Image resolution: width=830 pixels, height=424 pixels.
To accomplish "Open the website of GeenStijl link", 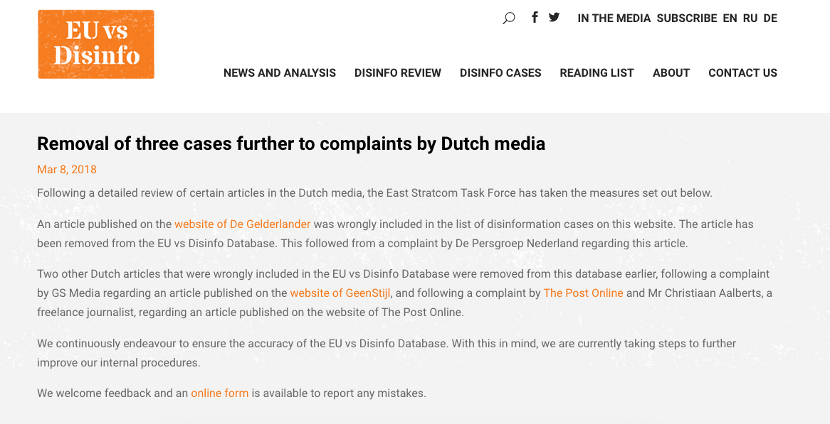I will pyautogui.click(x=340, y=293).
